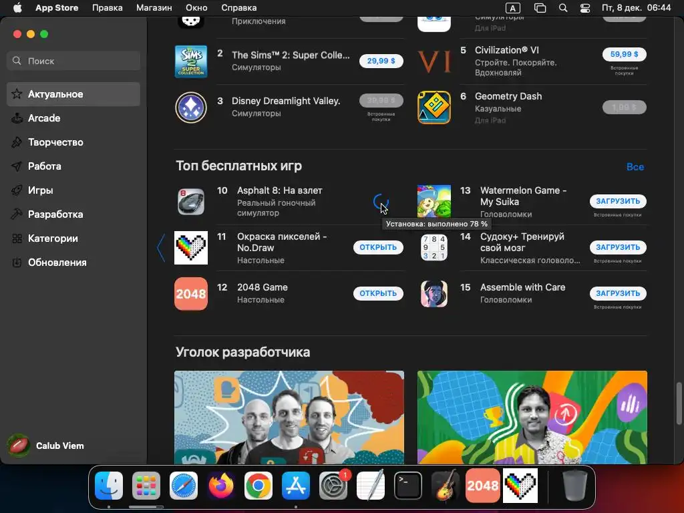Go to Творчество section
The height and width of the screenshot is (513, 684).
coord(73,142)
